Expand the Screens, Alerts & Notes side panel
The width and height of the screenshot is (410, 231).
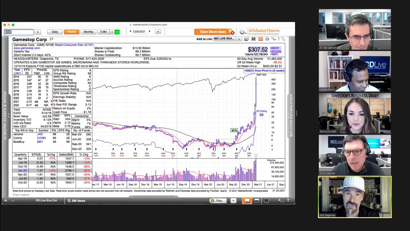pyautogui.click(x=4, y=116)
